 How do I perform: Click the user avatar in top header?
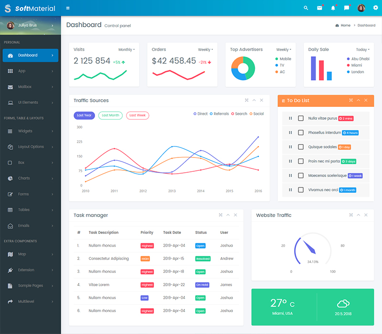point(361,8)
